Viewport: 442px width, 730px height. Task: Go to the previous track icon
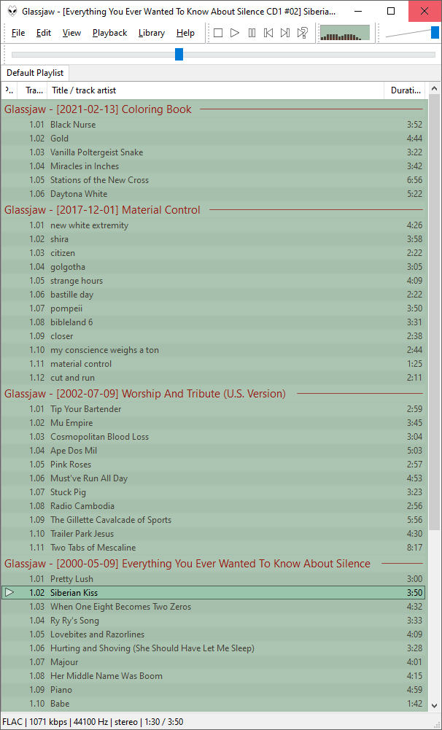coord(268,33)
